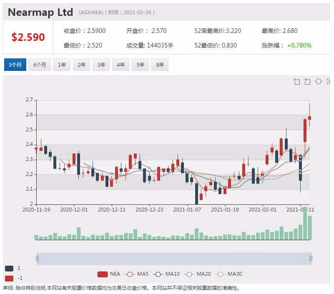Viewport: 334px width, 294px height.
Task: Click the large $2.590 price figure
Action: tap(28, 37)
